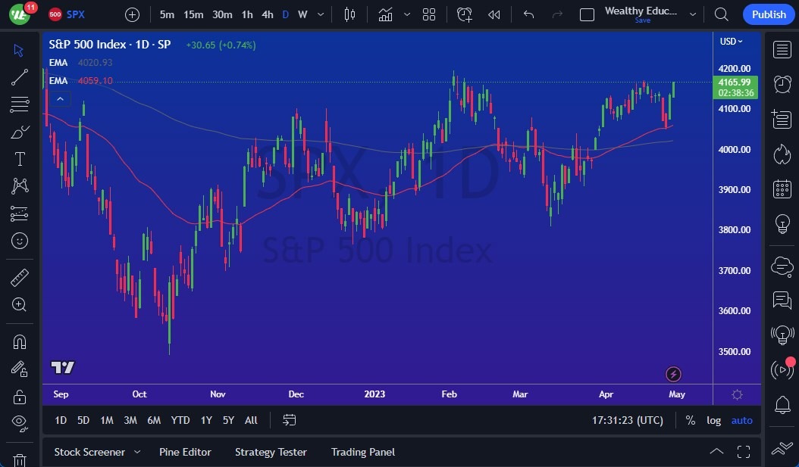This screenshot has height=467, width=799.
Task: Open layout grid selector
Action: [x=429, y=14]
